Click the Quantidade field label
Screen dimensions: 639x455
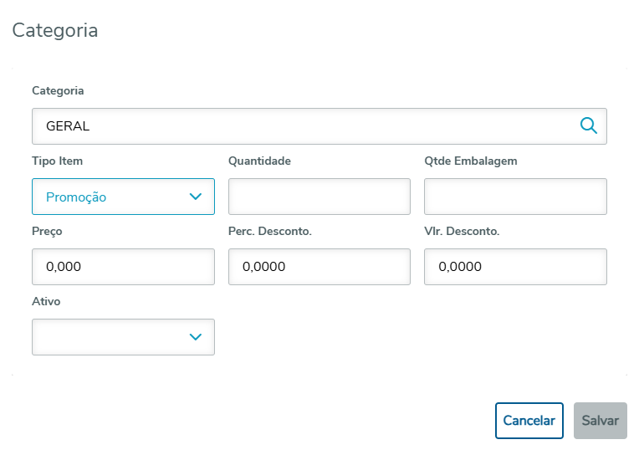click(x=259, y=161)
